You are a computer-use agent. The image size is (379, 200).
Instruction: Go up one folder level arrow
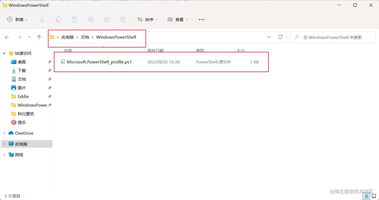click(x=39, y=37)
